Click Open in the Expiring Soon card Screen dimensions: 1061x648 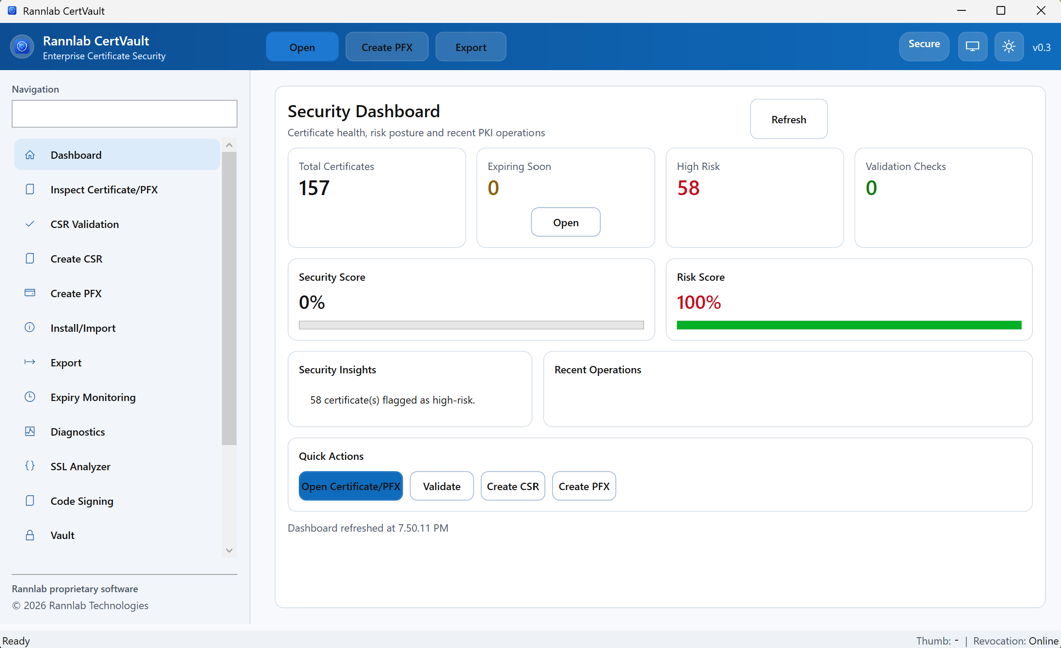[565, 222]
